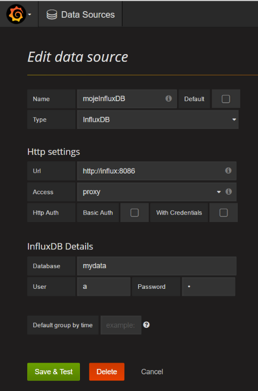
Task: Select the Database field containing mydata
Action: 156,266
